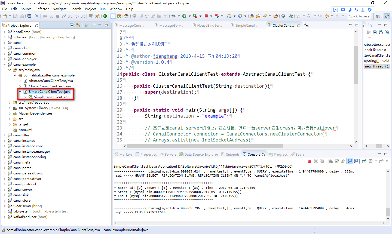Click the Search flashlight toolbar icon
The image size is (392, 234).
265,16
